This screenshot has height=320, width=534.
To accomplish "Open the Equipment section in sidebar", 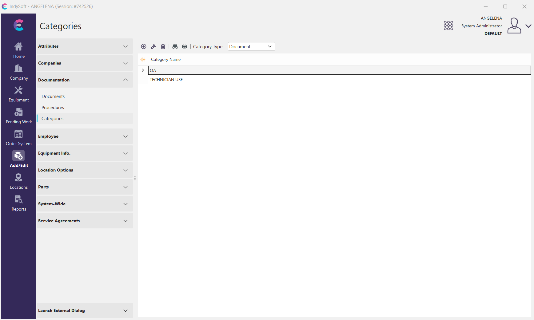I will 18,94.
